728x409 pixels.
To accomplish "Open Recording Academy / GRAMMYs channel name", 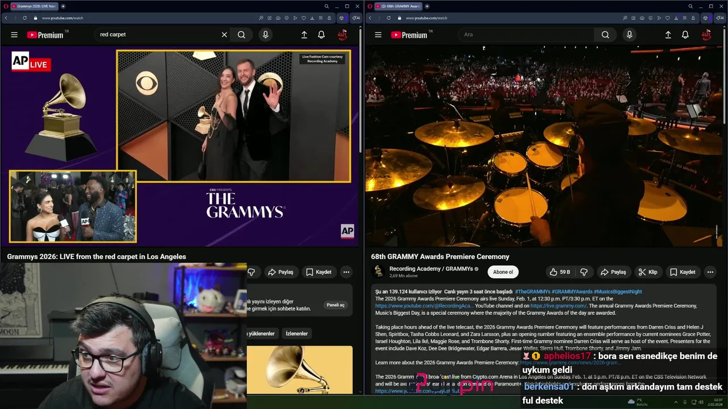I will pyautogui.click(x=431, y=269).
